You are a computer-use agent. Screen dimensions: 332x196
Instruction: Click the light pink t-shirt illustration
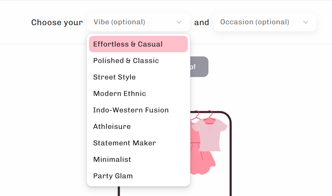coord(210,135)
